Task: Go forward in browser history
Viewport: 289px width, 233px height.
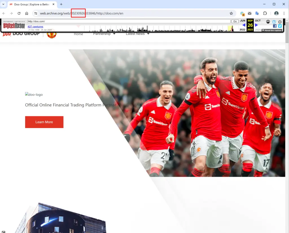Action: click(x=11, y=13)
